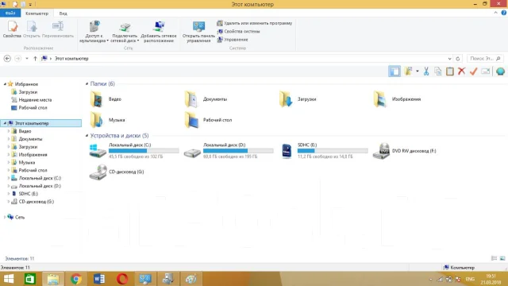Click Uninstall or change a program (Удалить или изменить программу)

click(255, 23)
